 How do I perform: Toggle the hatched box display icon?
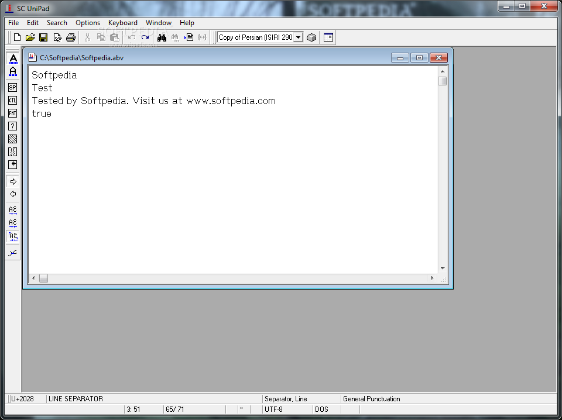coord(12,139)
